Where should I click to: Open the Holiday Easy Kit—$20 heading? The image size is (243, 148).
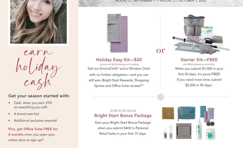(119, 59)
